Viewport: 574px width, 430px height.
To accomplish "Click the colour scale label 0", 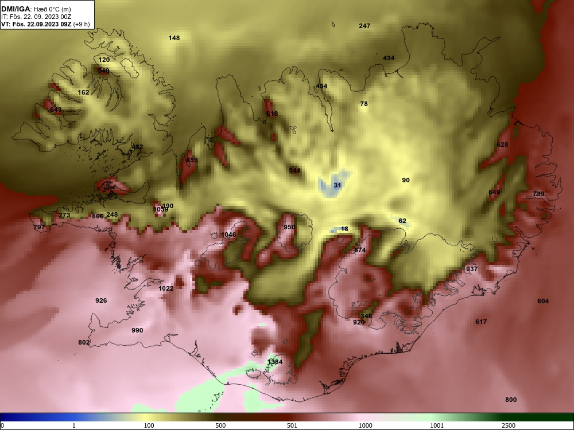I will (2, 425).
